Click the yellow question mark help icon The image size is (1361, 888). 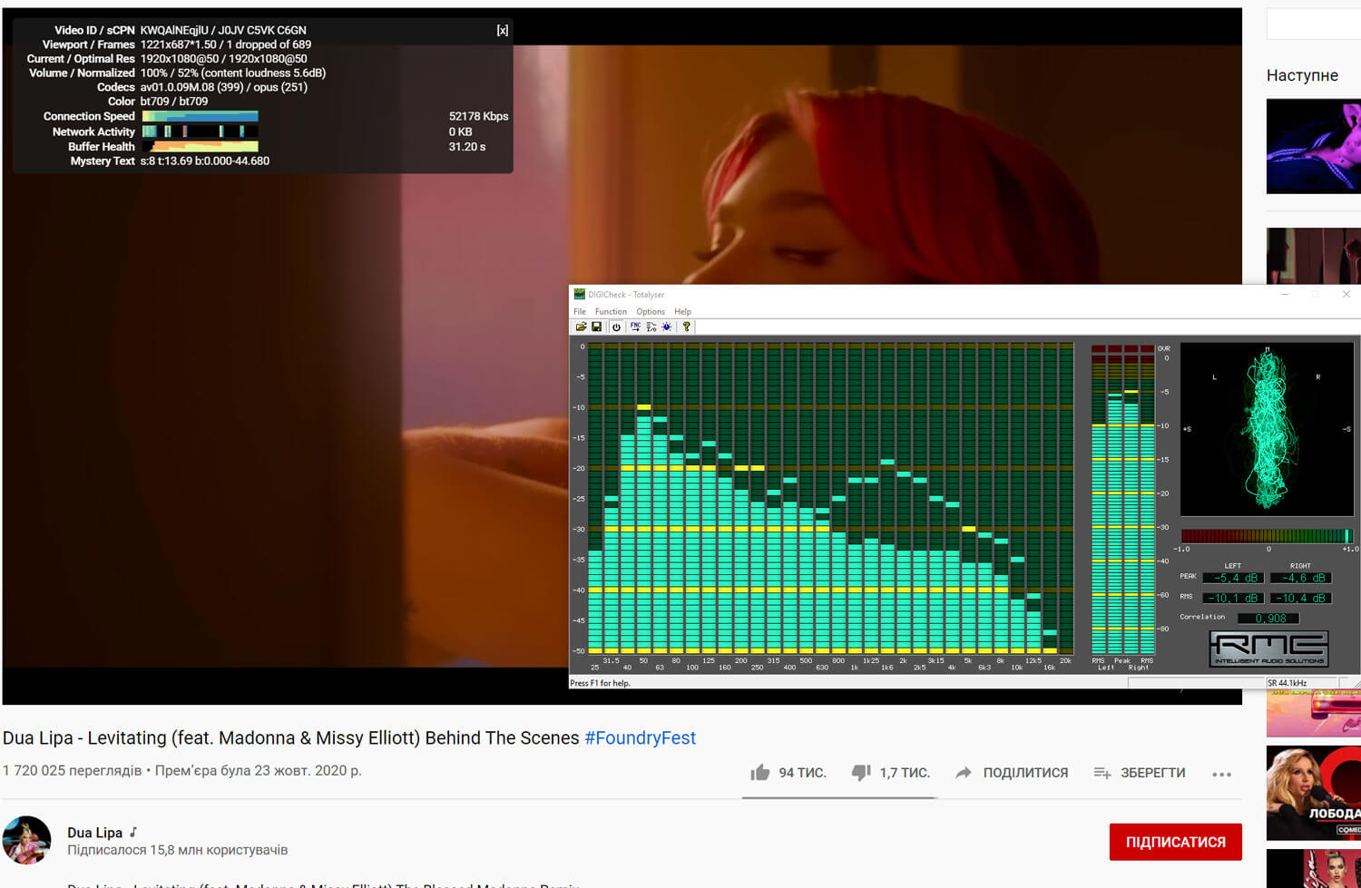(686, 327)
